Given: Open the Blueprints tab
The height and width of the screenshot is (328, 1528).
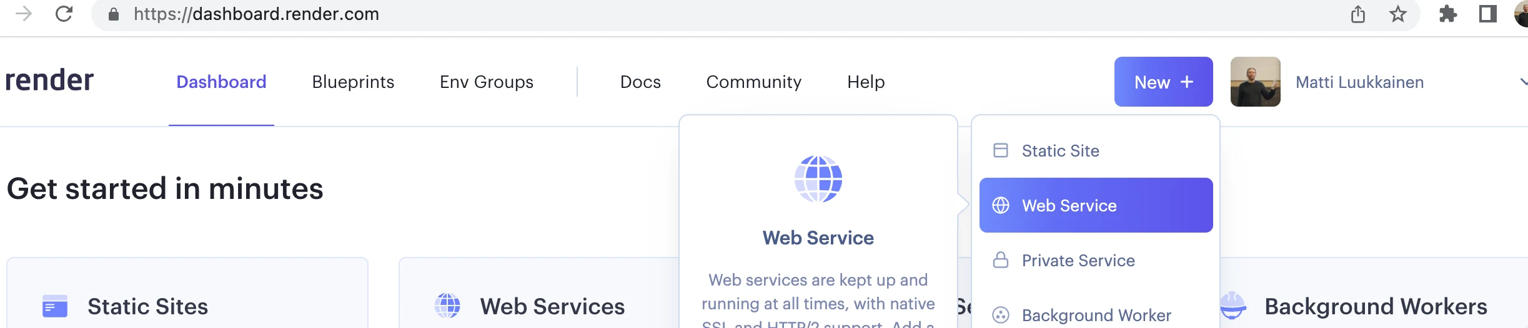Looking at the screenshot, I should click(x=353, y=82).
